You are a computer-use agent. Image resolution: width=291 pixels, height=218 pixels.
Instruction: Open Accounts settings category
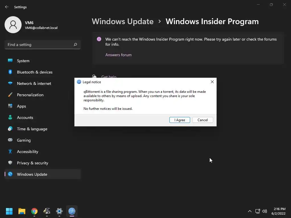point(43,118)
